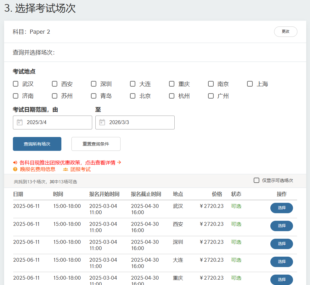Click the question mark icon beside 晚报名费用信息
Image resolution: width=310 pixels, height=285 pixels.
[x=14, y=169]
